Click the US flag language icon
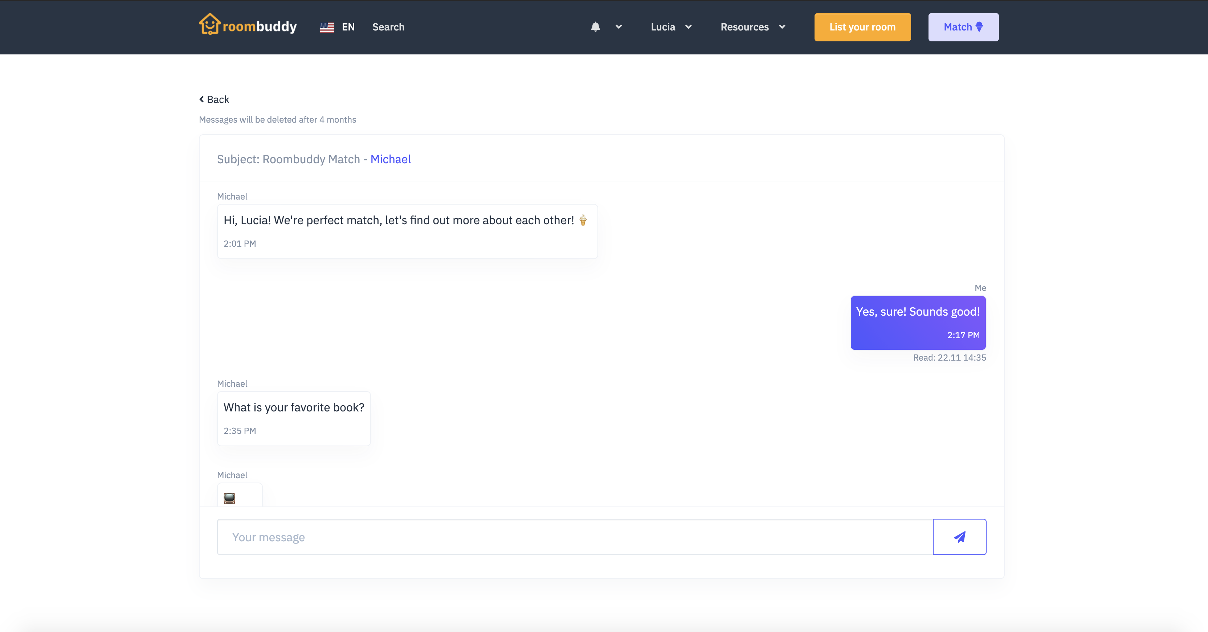1208x632 pixels. point(327,27)
